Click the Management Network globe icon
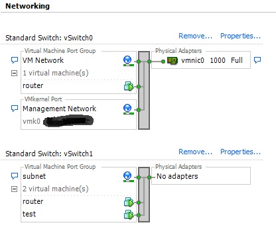Screen dimensions: 276x239 pyautogui.click(x=128, y=109)
